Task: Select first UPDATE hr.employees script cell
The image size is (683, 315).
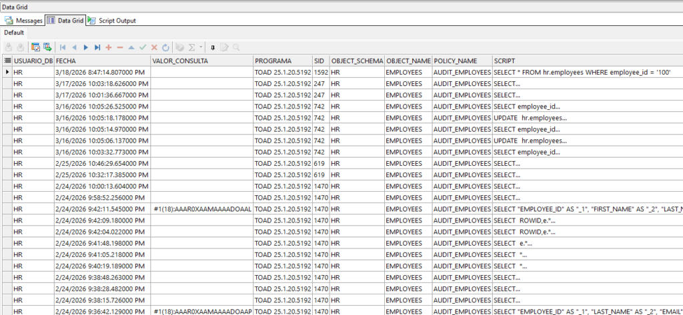Action: coord(530,118)
